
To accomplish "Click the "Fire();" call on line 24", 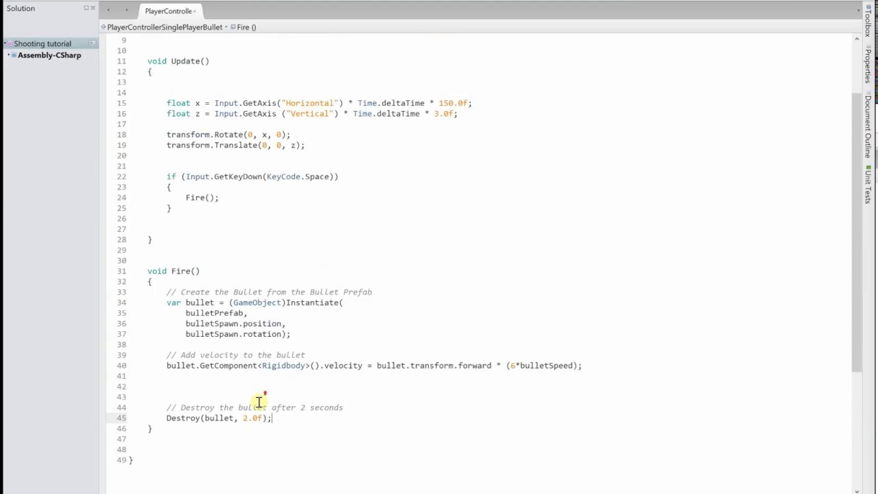I will (202, 198).
